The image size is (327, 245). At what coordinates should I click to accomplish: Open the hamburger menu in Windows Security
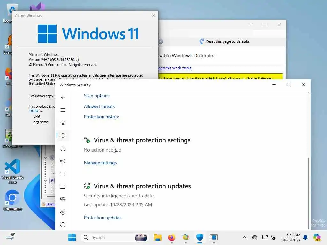click(x=63, y=110)
